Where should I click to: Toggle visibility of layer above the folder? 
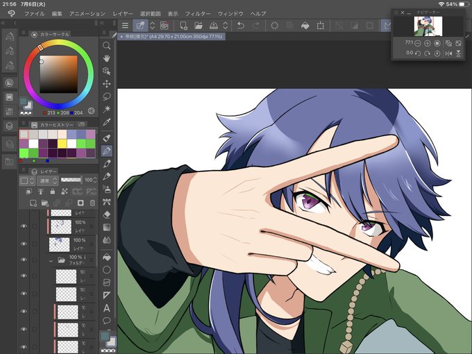click(x=24, y=244)
